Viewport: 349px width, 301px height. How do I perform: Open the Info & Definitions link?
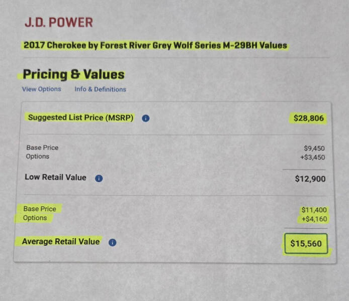pos(100,89)
